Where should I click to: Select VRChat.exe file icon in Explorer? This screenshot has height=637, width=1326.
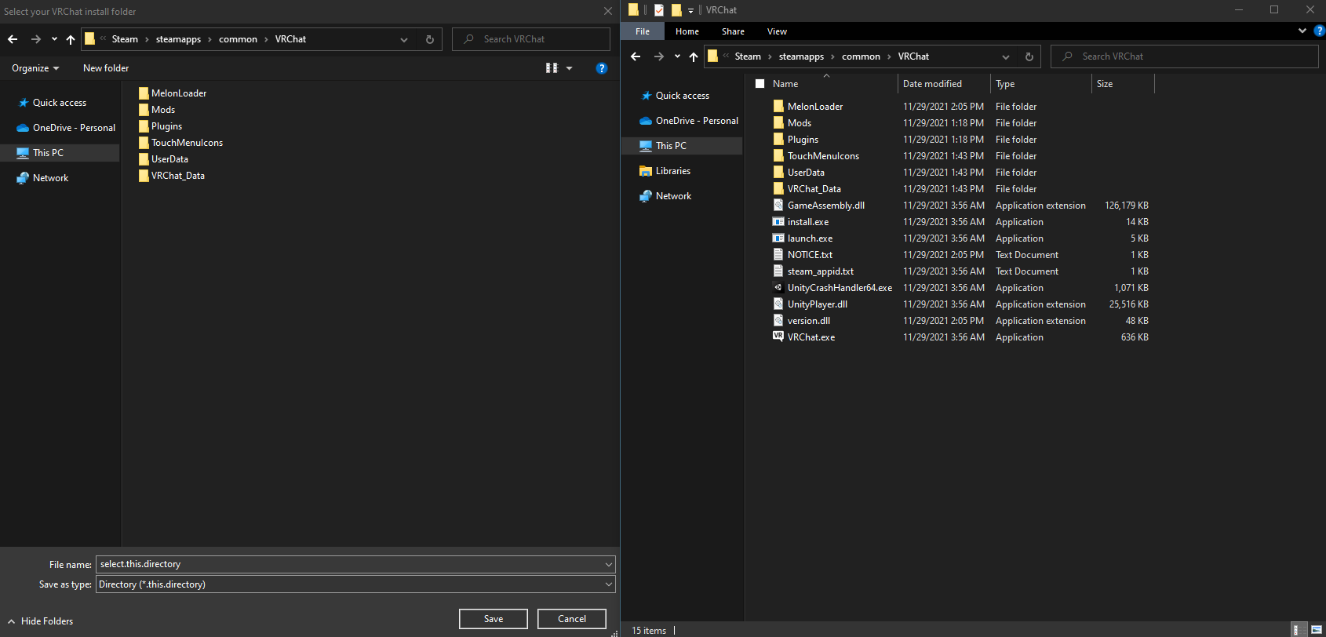tap(778, 337)
